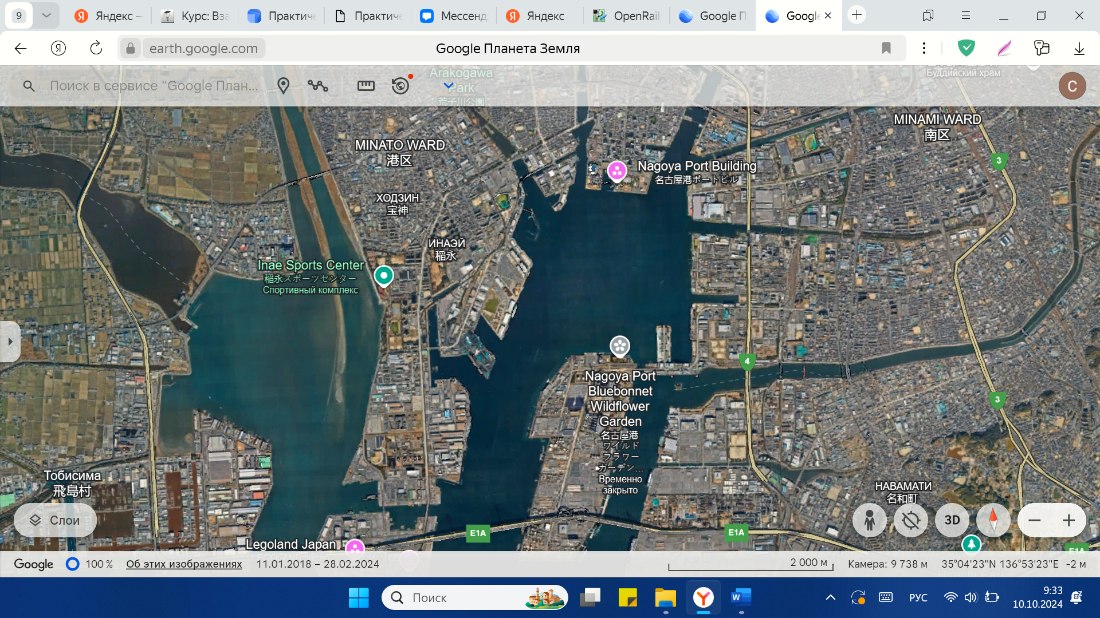The image size is (1100, 618).
Task: Click the MINATO WARD label
Action: [x=400, y=145]
